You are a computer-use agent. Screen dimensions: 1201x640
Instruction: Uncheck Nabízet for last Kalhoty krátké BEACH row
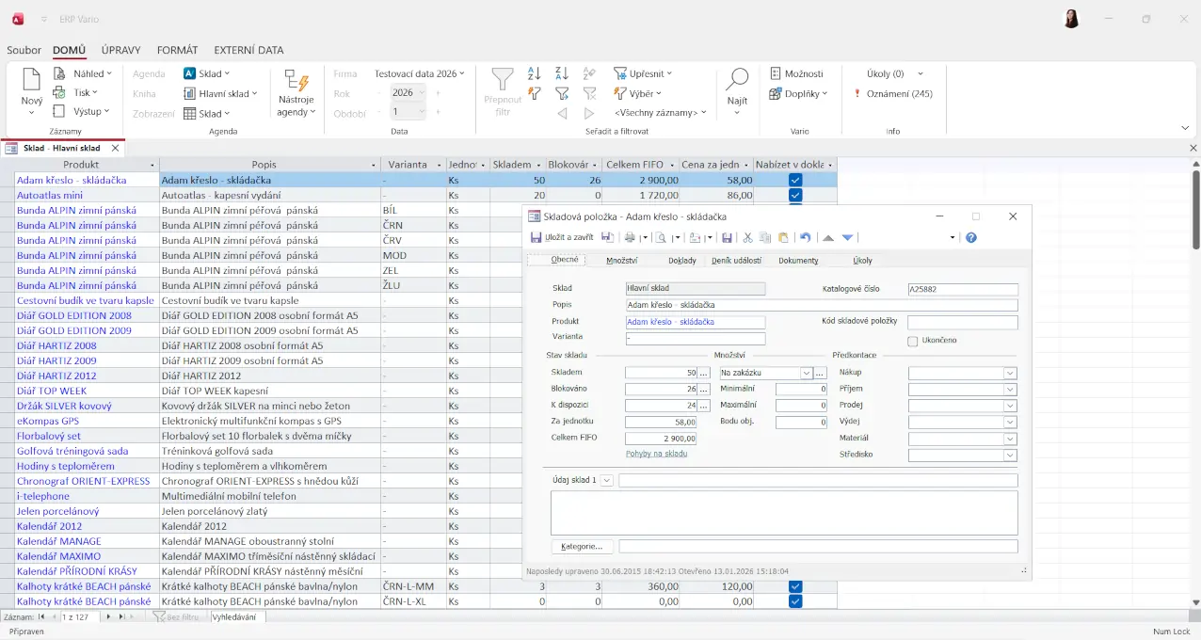[795, 601]
